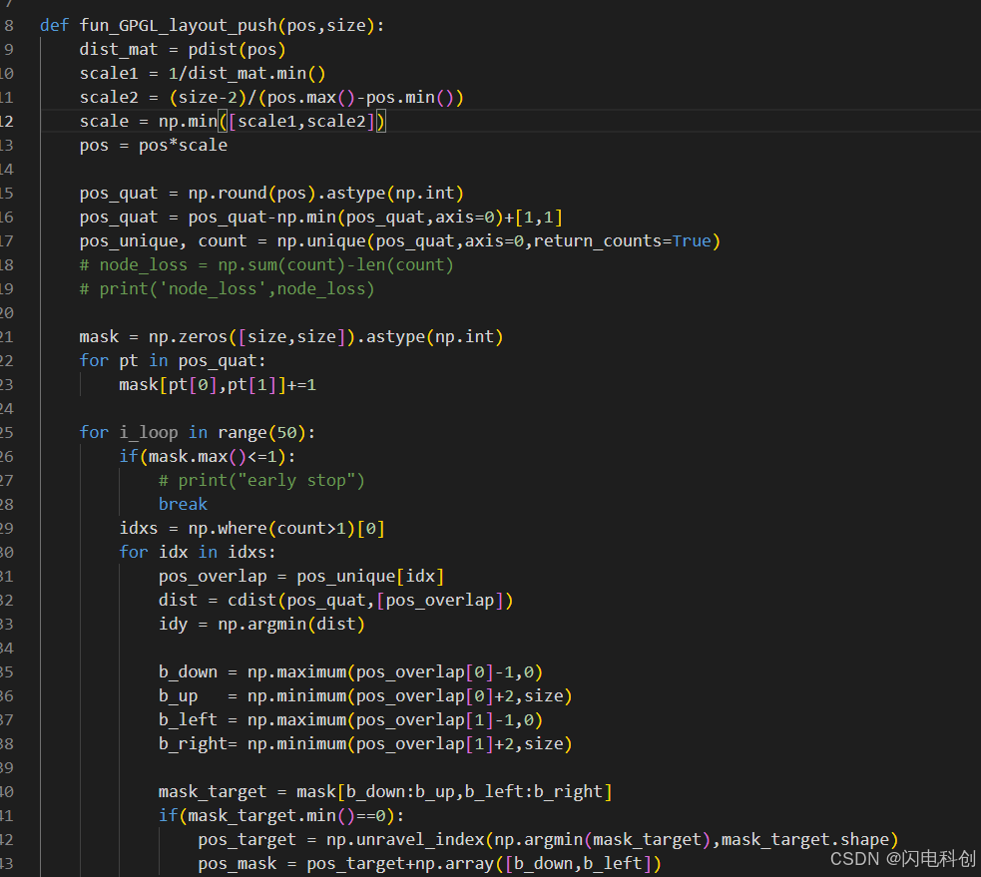Click the 'mask[pt[0],pt[1]]+=1' line
981x877 pixels.
218,385
